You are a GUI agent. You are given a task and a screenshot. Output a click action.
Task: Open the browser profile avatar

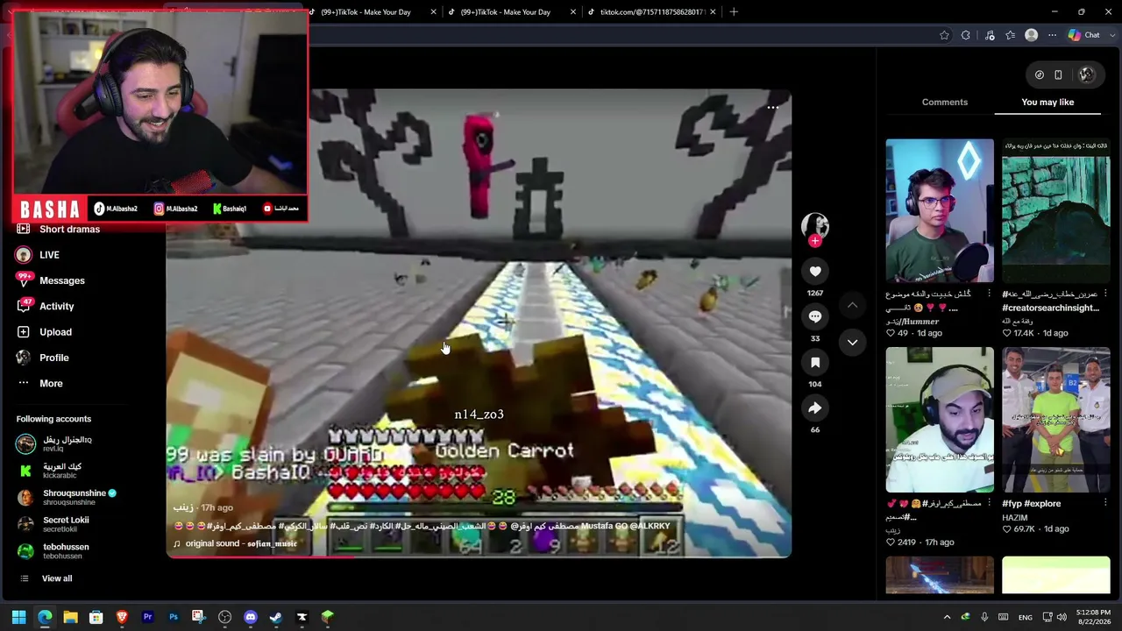pyautogui.click(x=1032, y=35)
